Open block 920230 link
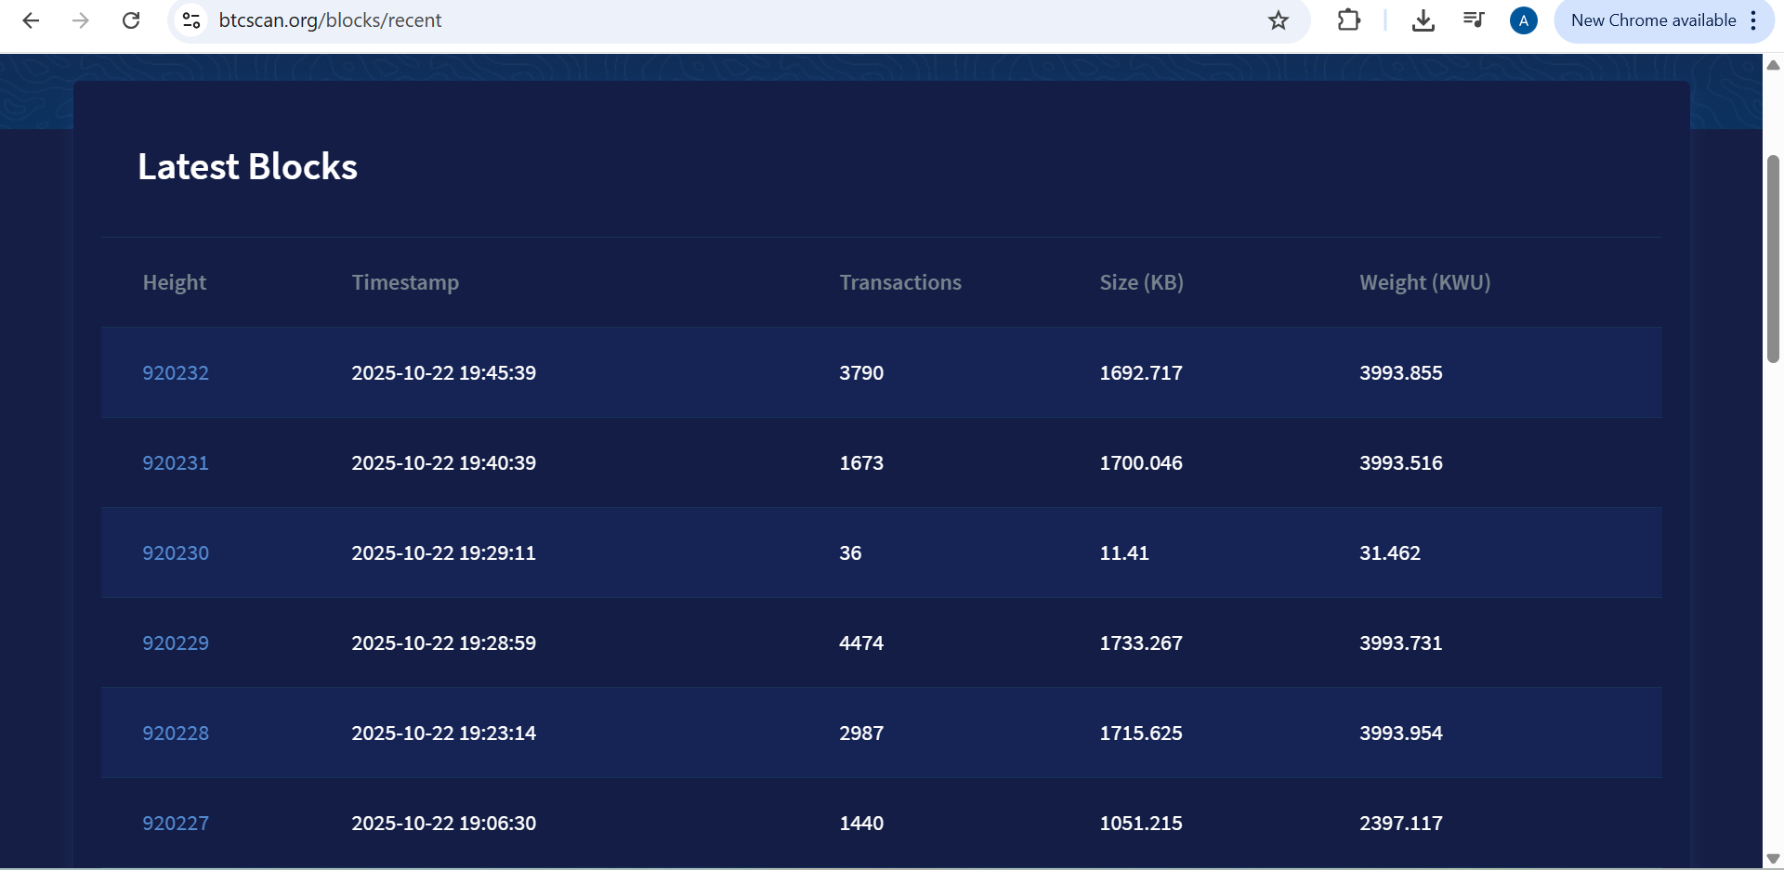The image size is (1784, 870). click(x=176, y=553)
